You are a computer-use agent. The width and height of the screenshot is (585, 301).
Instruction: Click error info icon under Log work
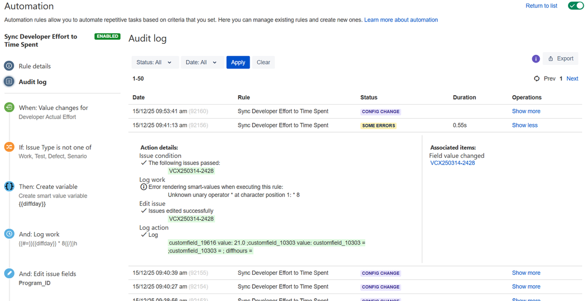143,187
